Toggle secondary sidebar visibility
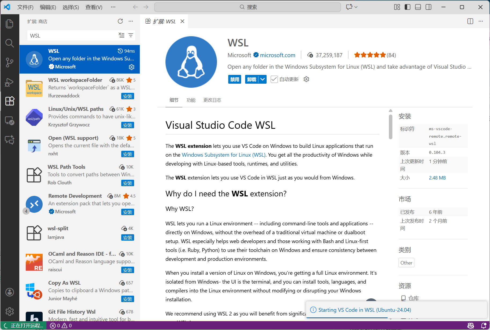Screen dimensions: 490x330 429,7
